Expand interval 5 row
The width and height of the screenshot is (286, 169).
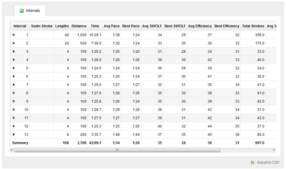pos(14,68)
